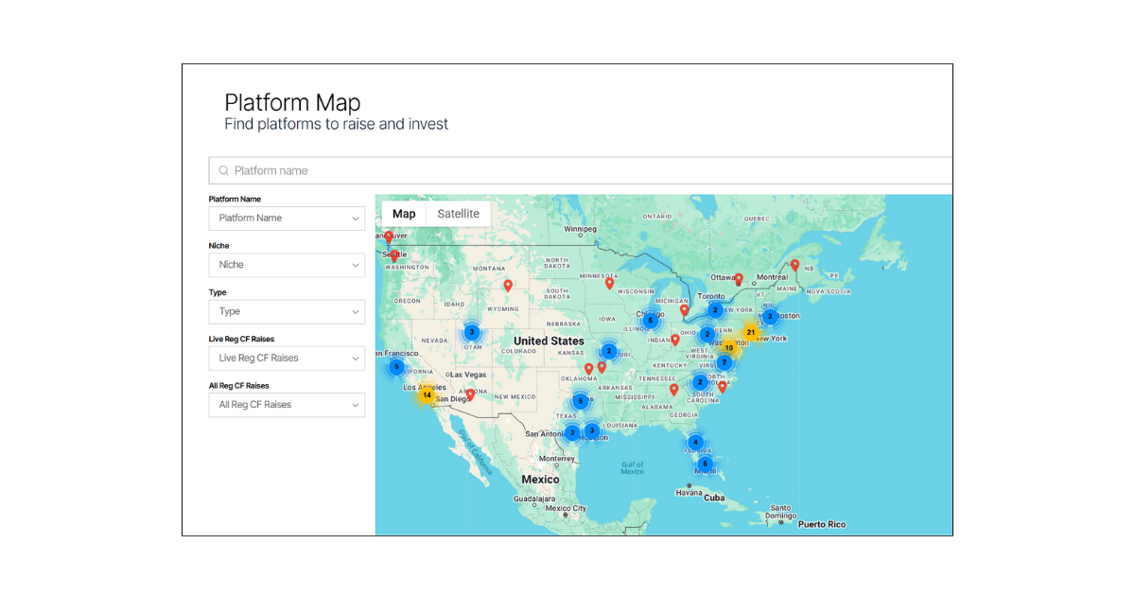Click the blue cluster of 2 near Ohio and Pennsylvania
1135x596 pixels.
click(x=707, y=334)
